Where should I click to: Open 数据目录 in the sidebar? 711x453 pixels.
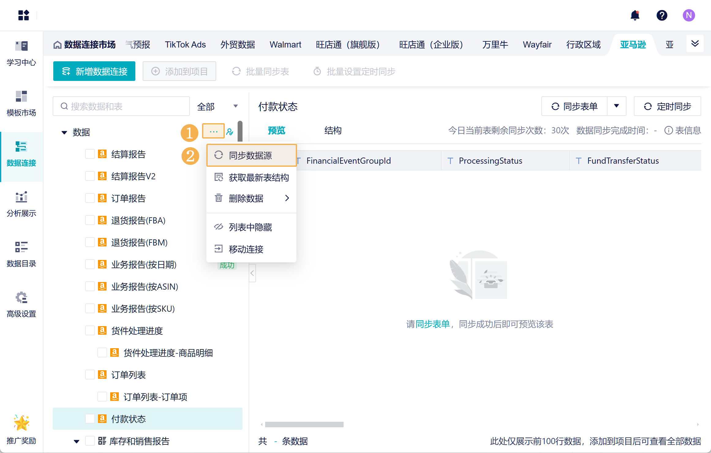point(21,254)
